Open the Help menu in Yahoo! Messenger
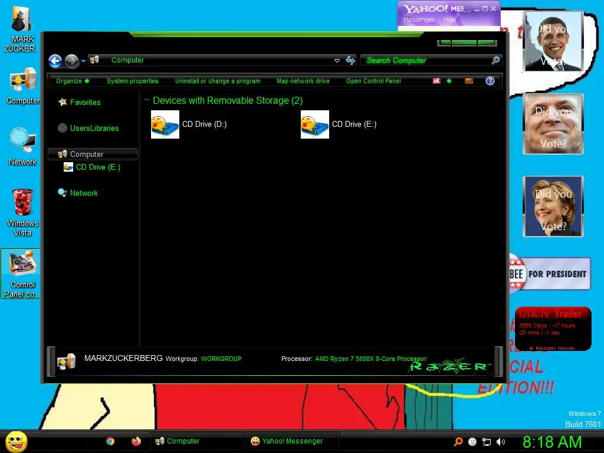 tap(449, 19)
